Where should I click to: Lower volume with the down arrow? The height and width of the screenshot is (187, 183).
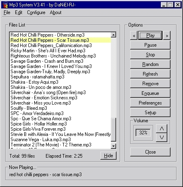pos(162,138)
